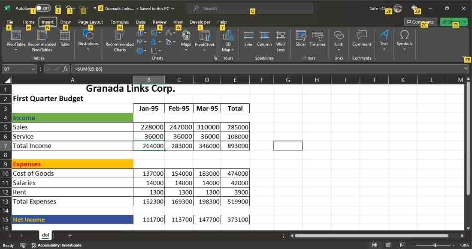Click the 130% zoom level
This screenshot has width=472, height=249.
click(x=464, y=246)
